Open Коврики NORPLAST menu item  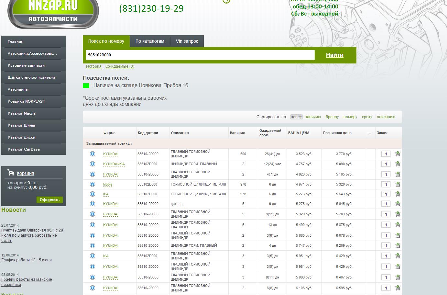(34, 101)
